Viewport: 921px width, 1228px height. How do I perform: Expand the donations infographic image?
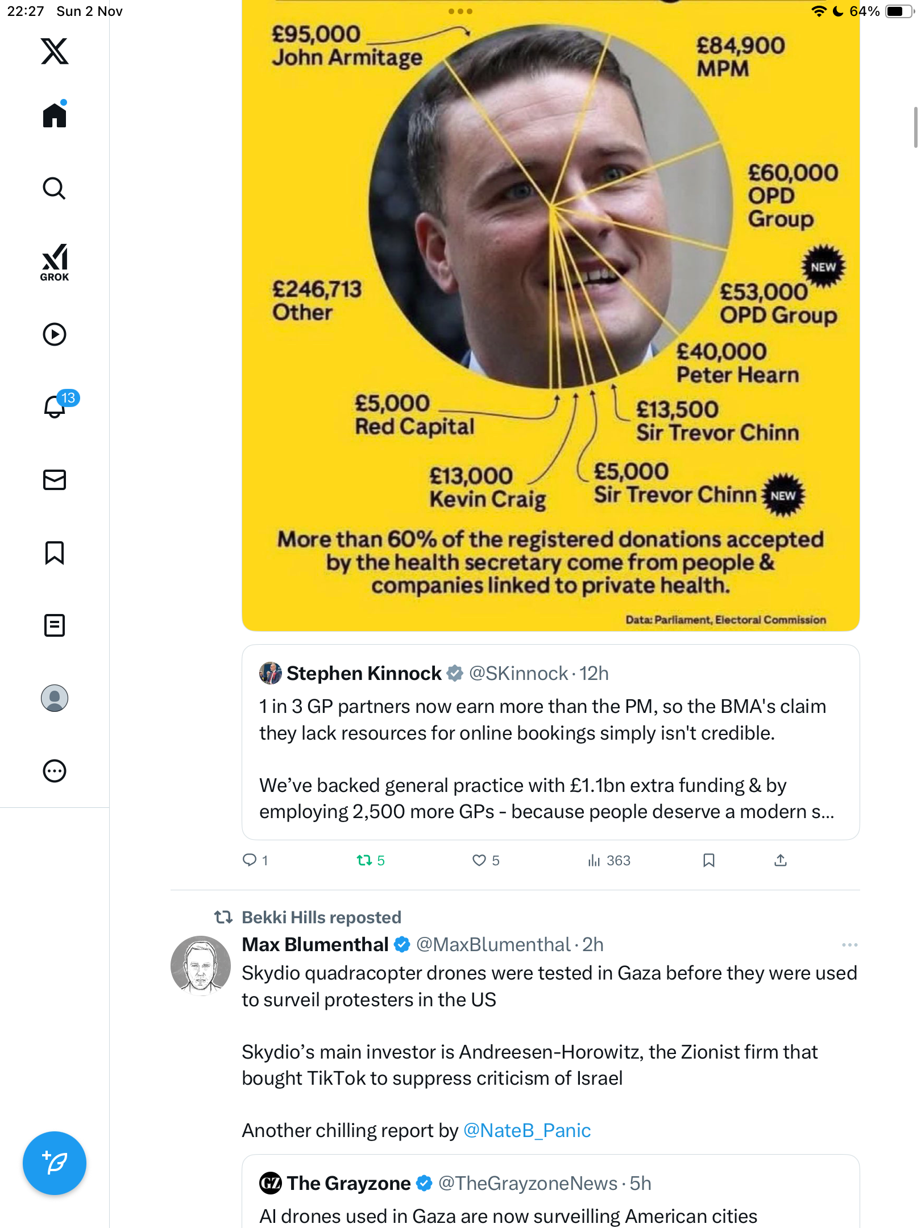coord(550,313)
